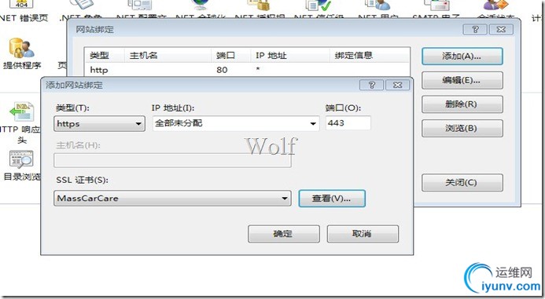Open the .NET 授权规则 lock icon
Screen dimensions: 545x299
point(259,4)
